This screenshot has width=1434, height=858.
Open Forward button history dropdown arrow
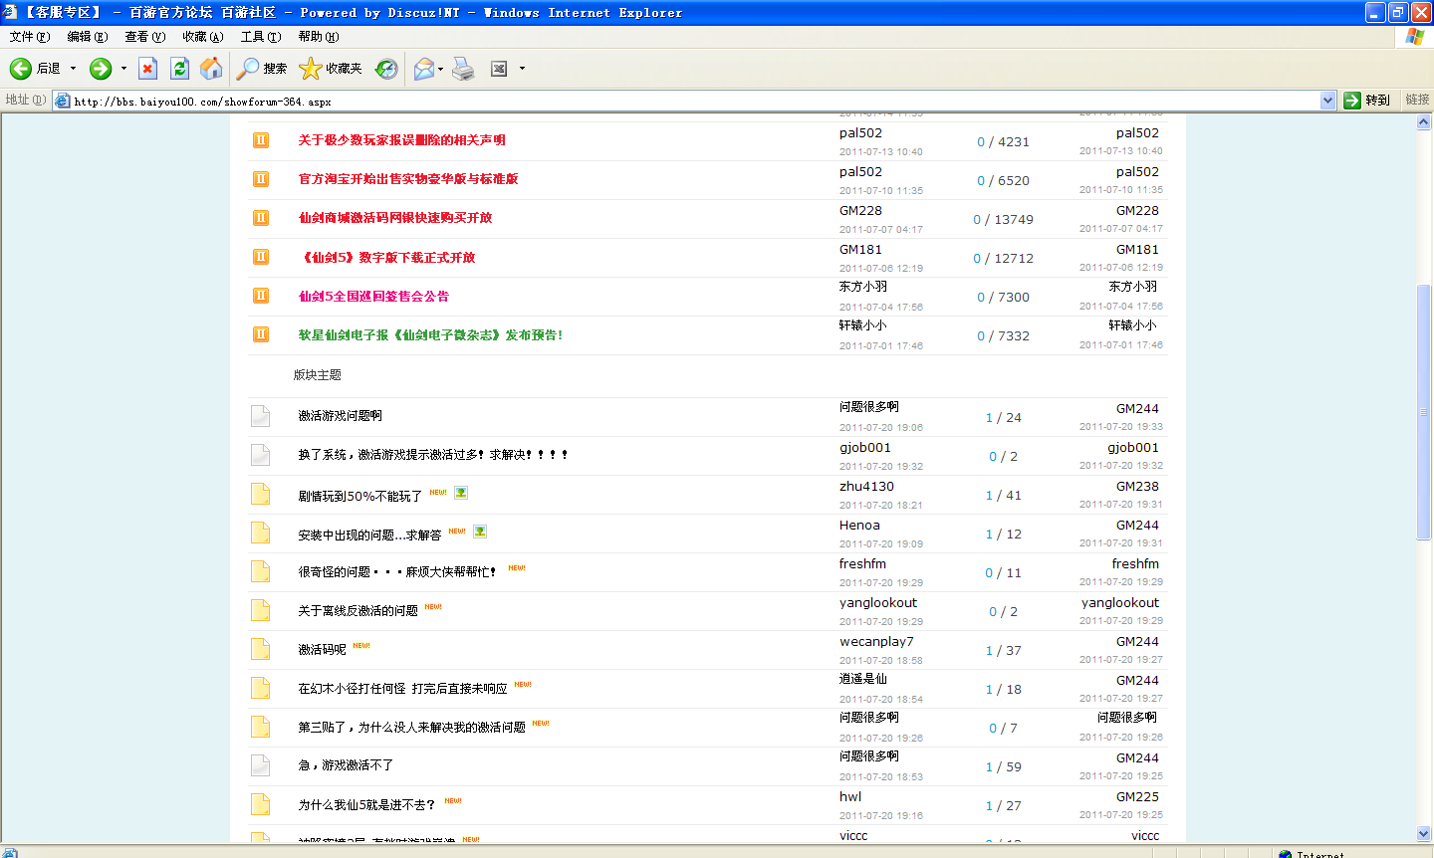(x=123, y=68)
